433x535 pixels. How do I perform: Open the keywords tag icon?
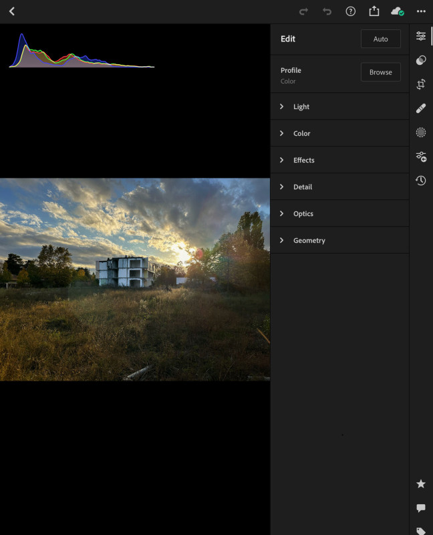(421, 531)
